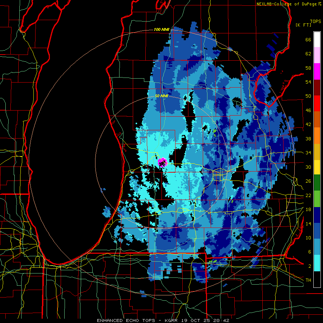This screenshot has width=323, height=323.
Task: Click the yellow 30 kft legend swatch
Action: 317,167
